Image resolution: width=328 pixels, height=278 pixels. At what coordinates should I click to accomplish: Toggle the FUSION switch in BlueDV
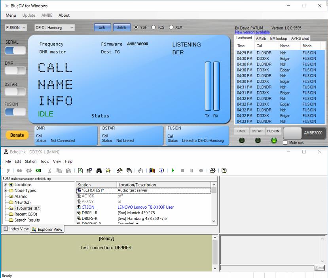pyautogui.click(x=15, y=112)
